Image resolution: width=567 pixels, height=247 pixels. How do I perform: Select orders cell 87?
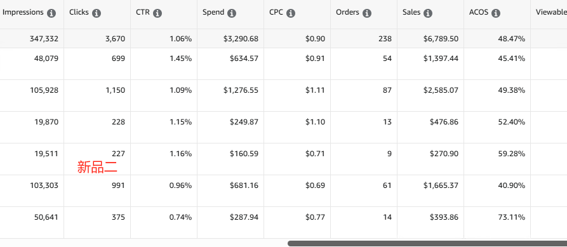[x=387, y=90]
